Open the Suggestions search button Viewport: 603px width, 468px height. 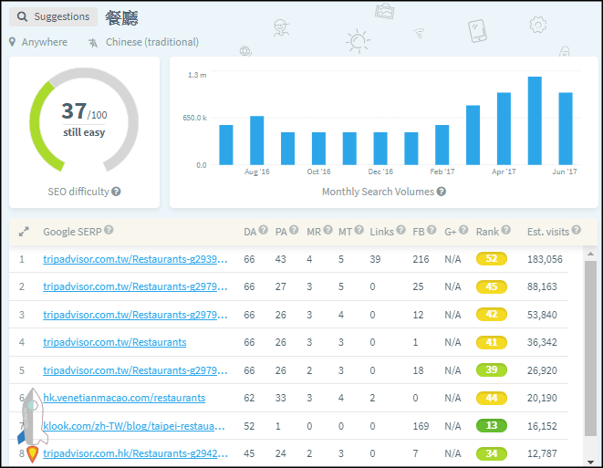point(54,16)
